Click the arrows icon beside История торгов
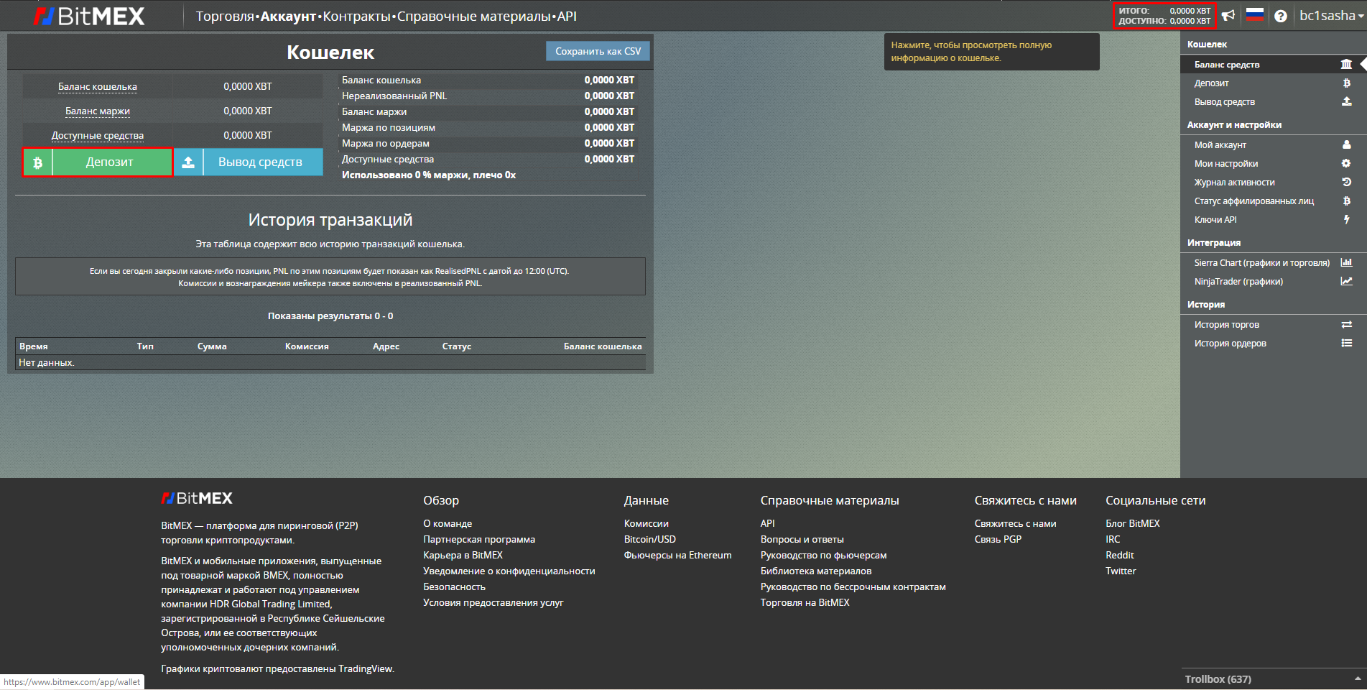 pyautogui.click(x=1346, y=325)
